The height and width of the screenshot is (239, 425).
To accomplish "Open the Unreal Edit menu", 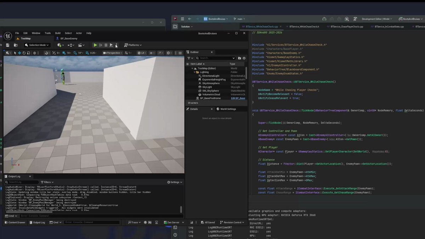I will pyautogui.click(x=25, y=33).
